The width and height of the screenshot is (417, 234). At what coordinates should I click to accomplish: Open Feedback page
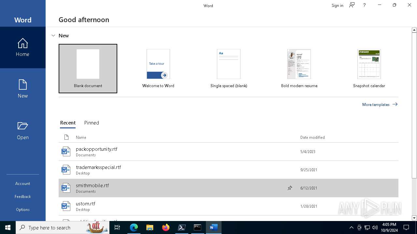(22, 196)
